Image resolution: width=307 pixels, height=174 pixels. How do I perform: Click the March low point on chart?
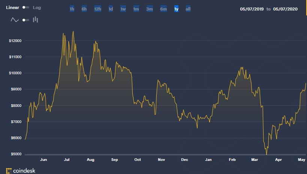267,154
